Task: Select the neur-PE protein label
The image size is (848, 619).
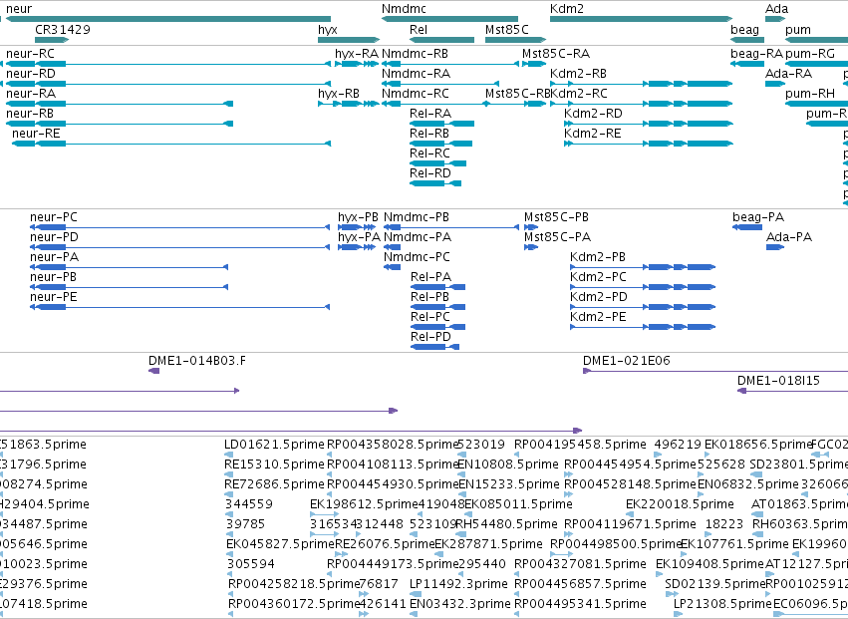Action: [54, 296]
